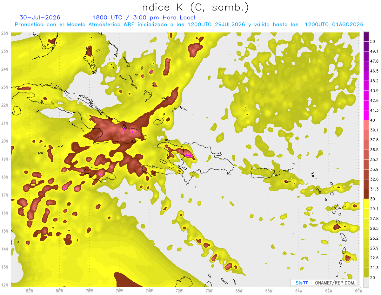Screen dimensions: 381x295
Task: Click the longitude label '74W'
Action: point(149,291)
